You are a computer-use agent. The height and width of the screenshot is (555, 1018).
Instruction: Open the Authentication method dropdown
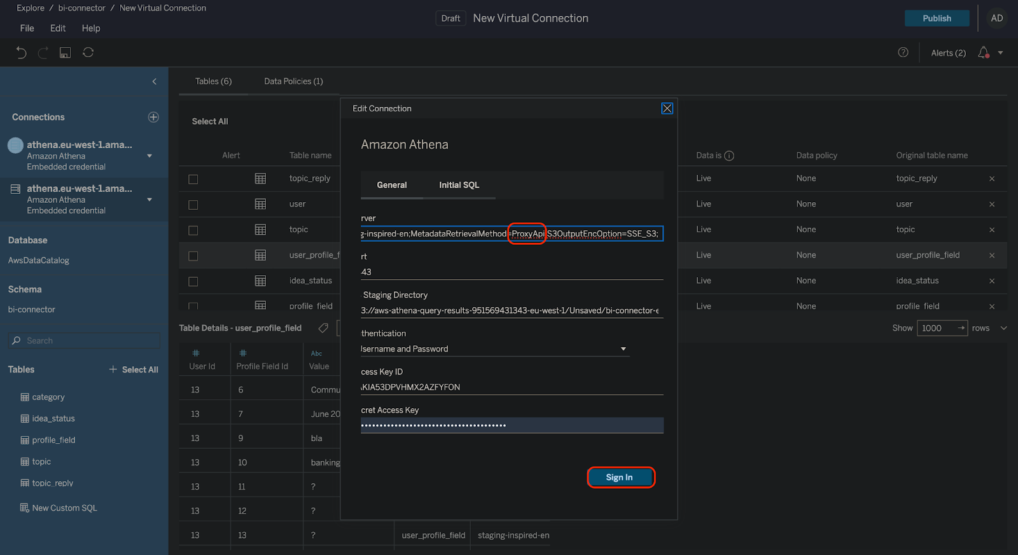pos(495,349)
